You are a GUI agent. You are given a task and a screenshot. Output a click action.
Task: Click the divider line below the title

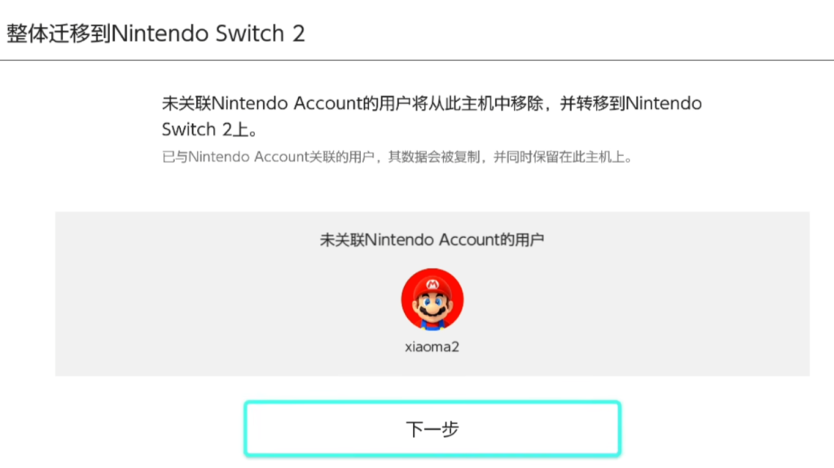point(417,60)
